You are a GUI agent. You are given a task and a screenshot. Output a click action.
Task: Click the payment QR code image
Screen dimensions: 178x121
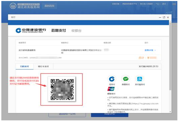(x=62, y=89)
